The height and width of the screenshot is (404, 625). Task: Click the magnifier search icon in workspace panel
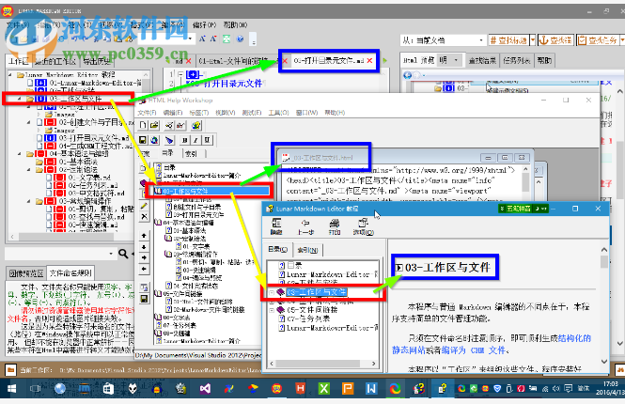pyautogui.click(x=123, y=254)
